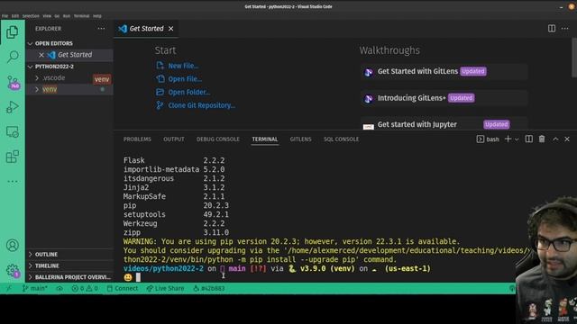Open Source Control view icon

pos(13,82)
